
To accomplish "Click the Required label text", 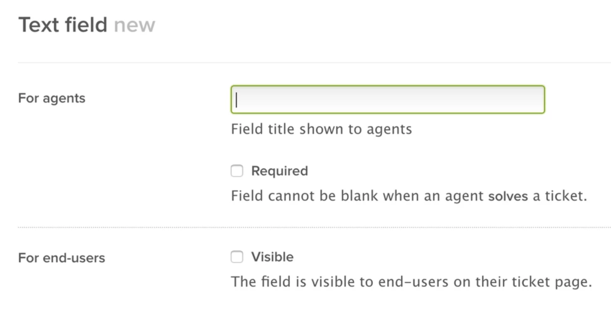I will click(x=279, y=171).
